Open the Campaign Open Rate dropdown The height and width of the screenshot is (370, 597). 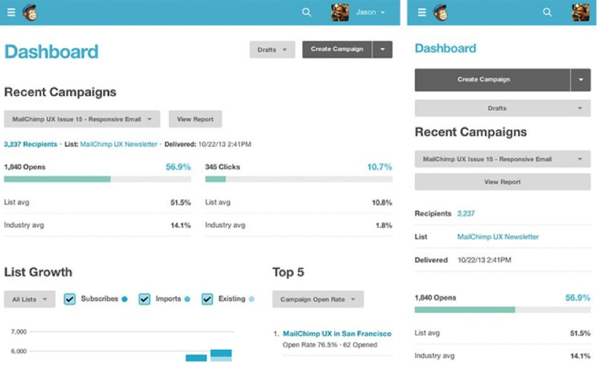pyautogui.click(x=318, y=299)
